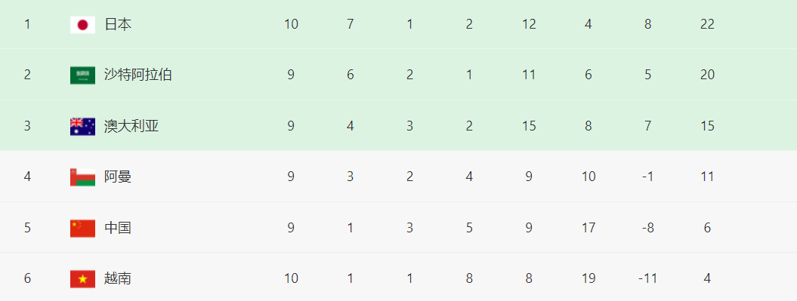Open the 阿曼 team link

(x=118, y=177)
